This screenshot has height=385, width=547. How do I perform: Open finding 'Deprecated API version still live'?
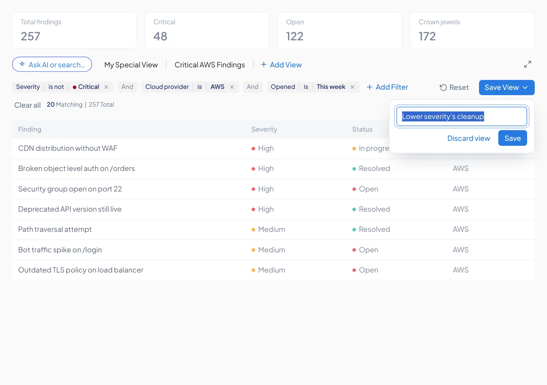point(70,209)
